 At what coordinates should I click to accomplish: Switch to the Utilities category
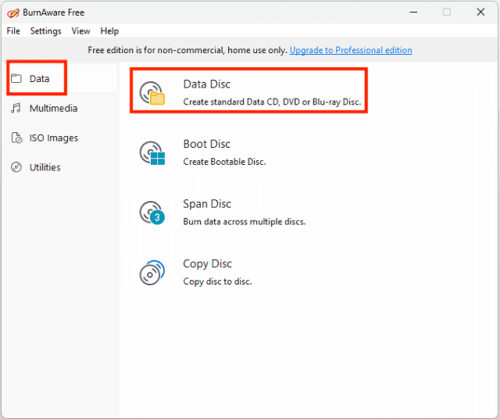tap(62, 167)
